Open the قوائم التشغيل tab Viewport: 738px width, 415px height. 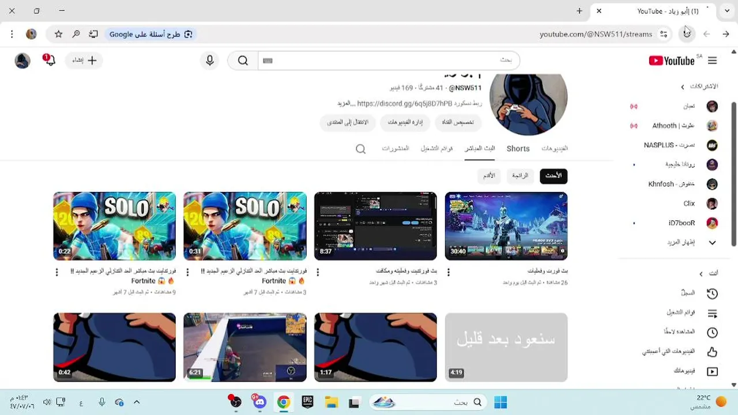(436, 149)
